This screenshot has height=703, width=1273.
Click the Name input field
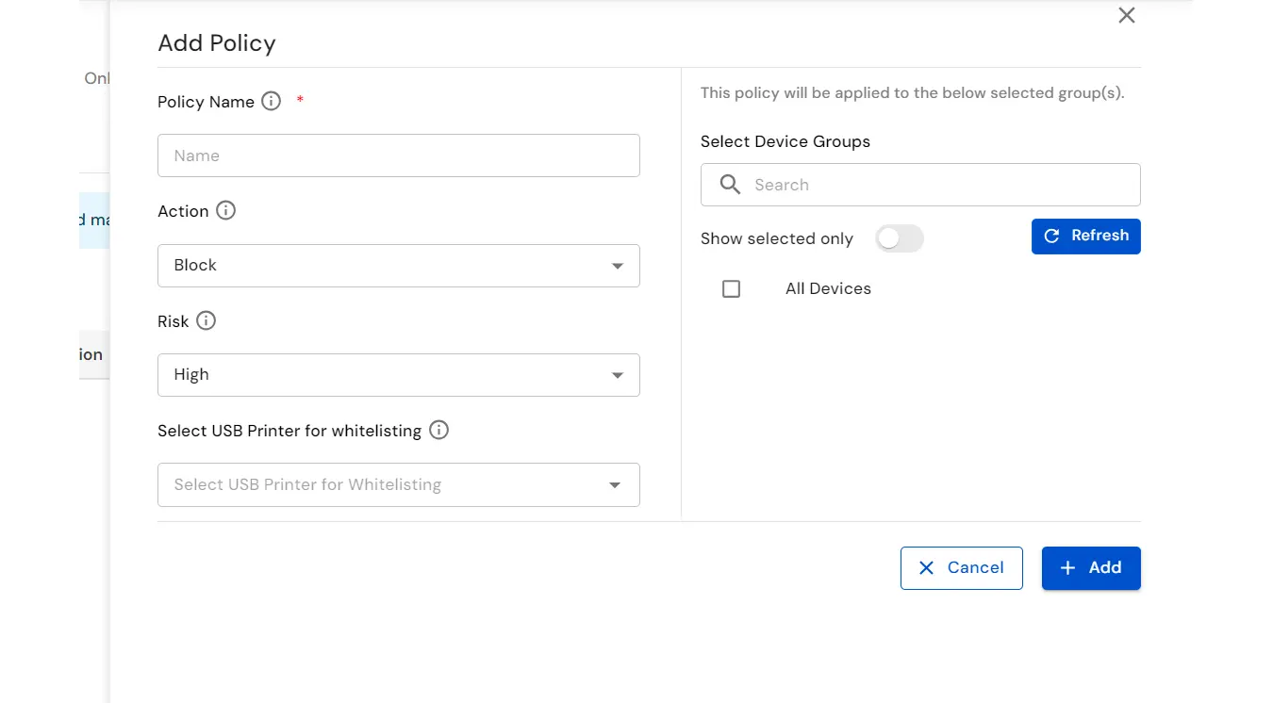(398, 155)
